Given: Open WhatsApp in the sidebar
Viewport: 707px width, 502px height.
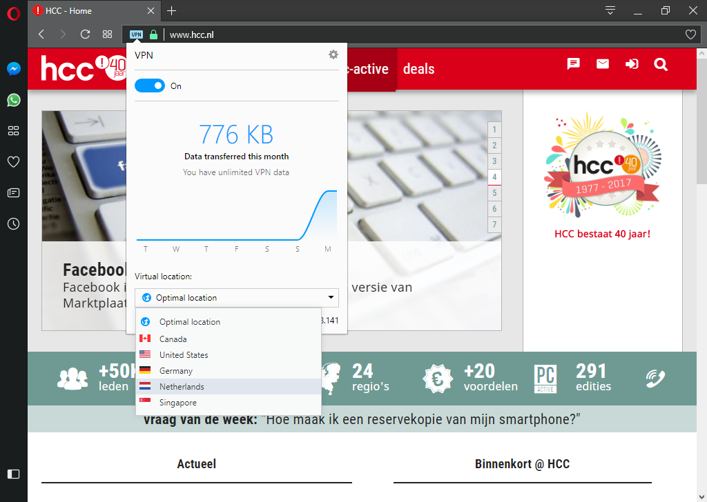Looking at the screenshot, I should tap(14, 100).
